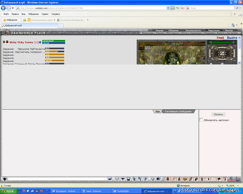Open a new blank browser tab
Screen dimensions: 243x194
60,25
